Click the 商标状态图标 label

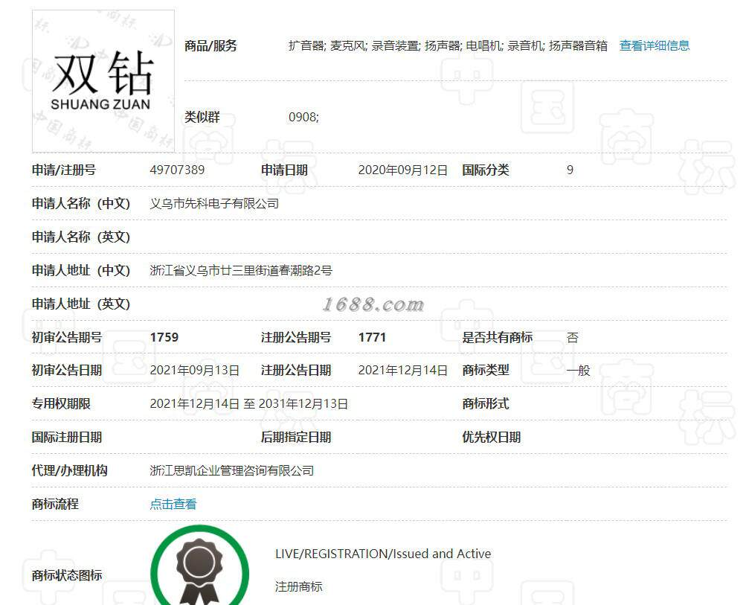point(67,575)
